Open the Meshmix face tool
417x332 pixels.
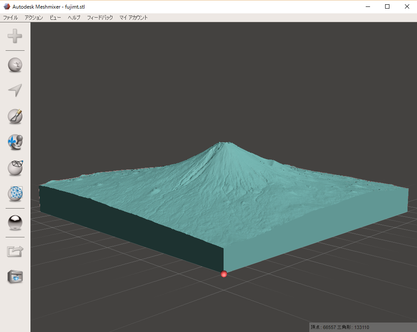coord(15,65)
